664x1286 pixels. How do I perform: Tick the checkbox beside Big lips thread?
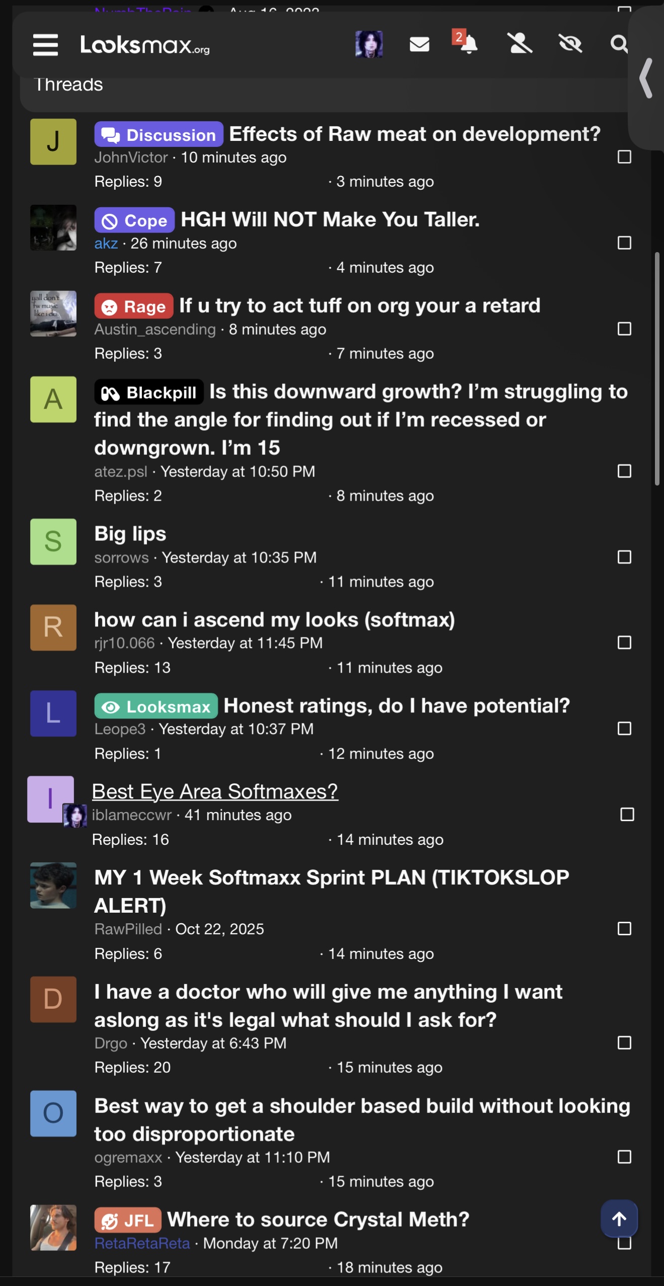coord(624,557)
